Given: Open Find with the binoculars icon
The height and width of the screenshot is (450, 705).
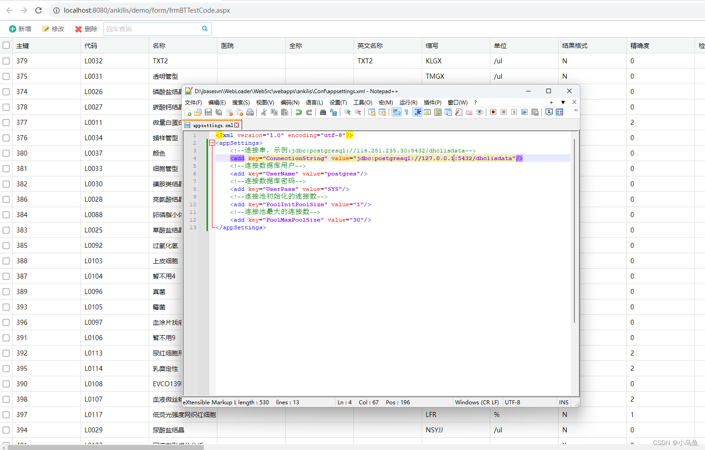Looking at the screenshot, I should (323, 112).
